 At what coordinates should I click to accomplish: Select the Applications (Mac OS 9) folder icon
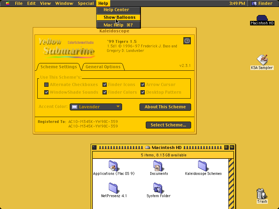113,166
